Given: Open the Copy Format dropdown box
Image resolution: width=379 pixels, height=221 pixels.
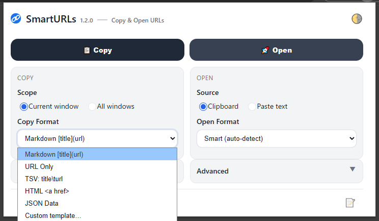Looking at the screenshot, I should point(97,138).
